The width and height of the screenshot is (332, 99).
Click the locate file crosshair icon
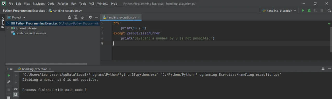[x=70, y=17]
